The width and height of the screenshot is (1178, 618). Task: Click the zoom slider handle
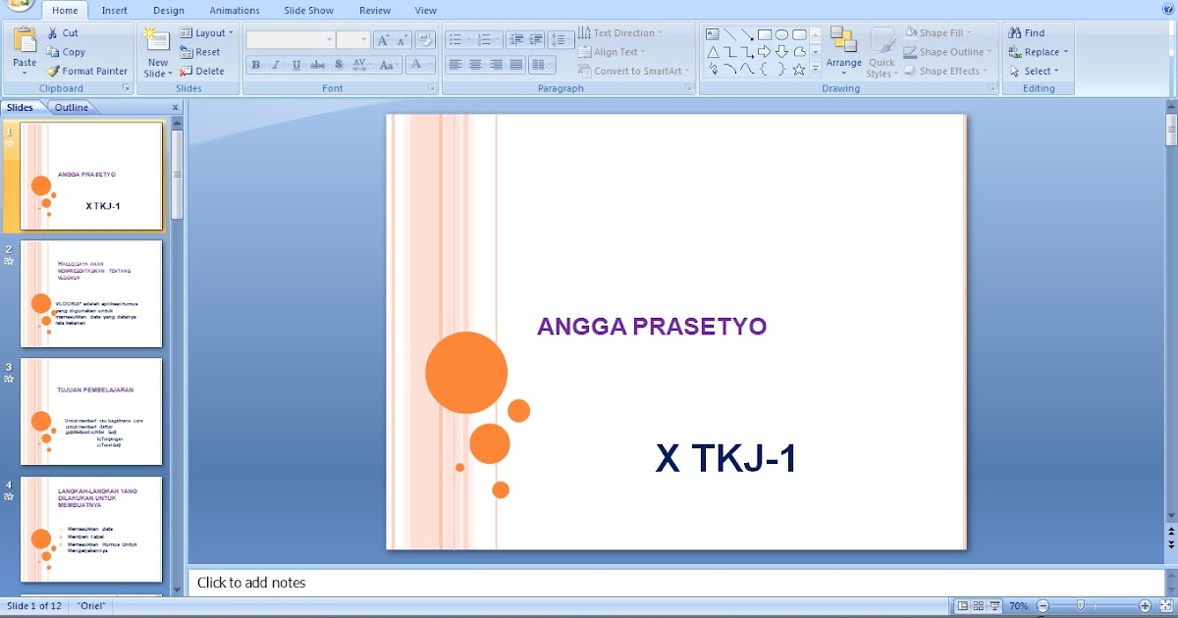[x=1081, y=606]
